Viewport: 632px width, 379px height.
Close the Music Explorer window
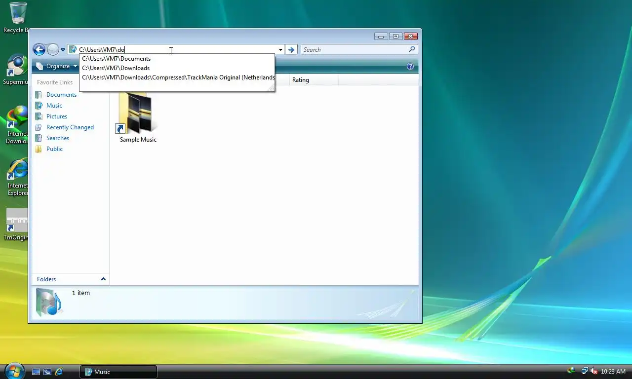[x=411, y=37]
